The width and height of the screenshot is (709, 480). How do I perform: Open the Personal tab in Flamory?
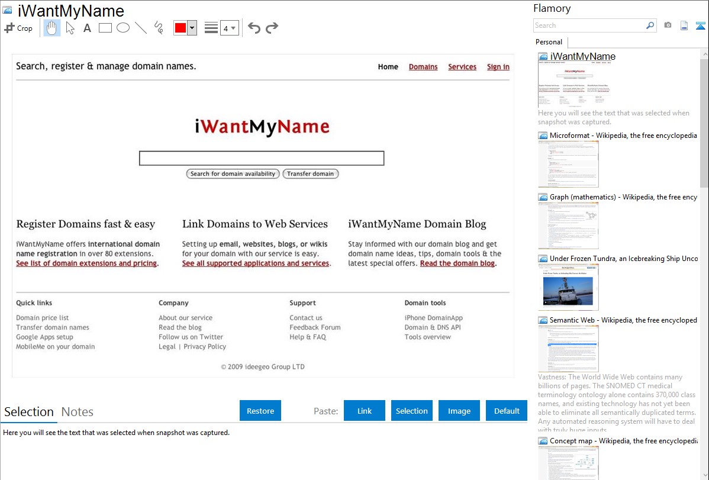pyautogui.click(x=549, y=42)
